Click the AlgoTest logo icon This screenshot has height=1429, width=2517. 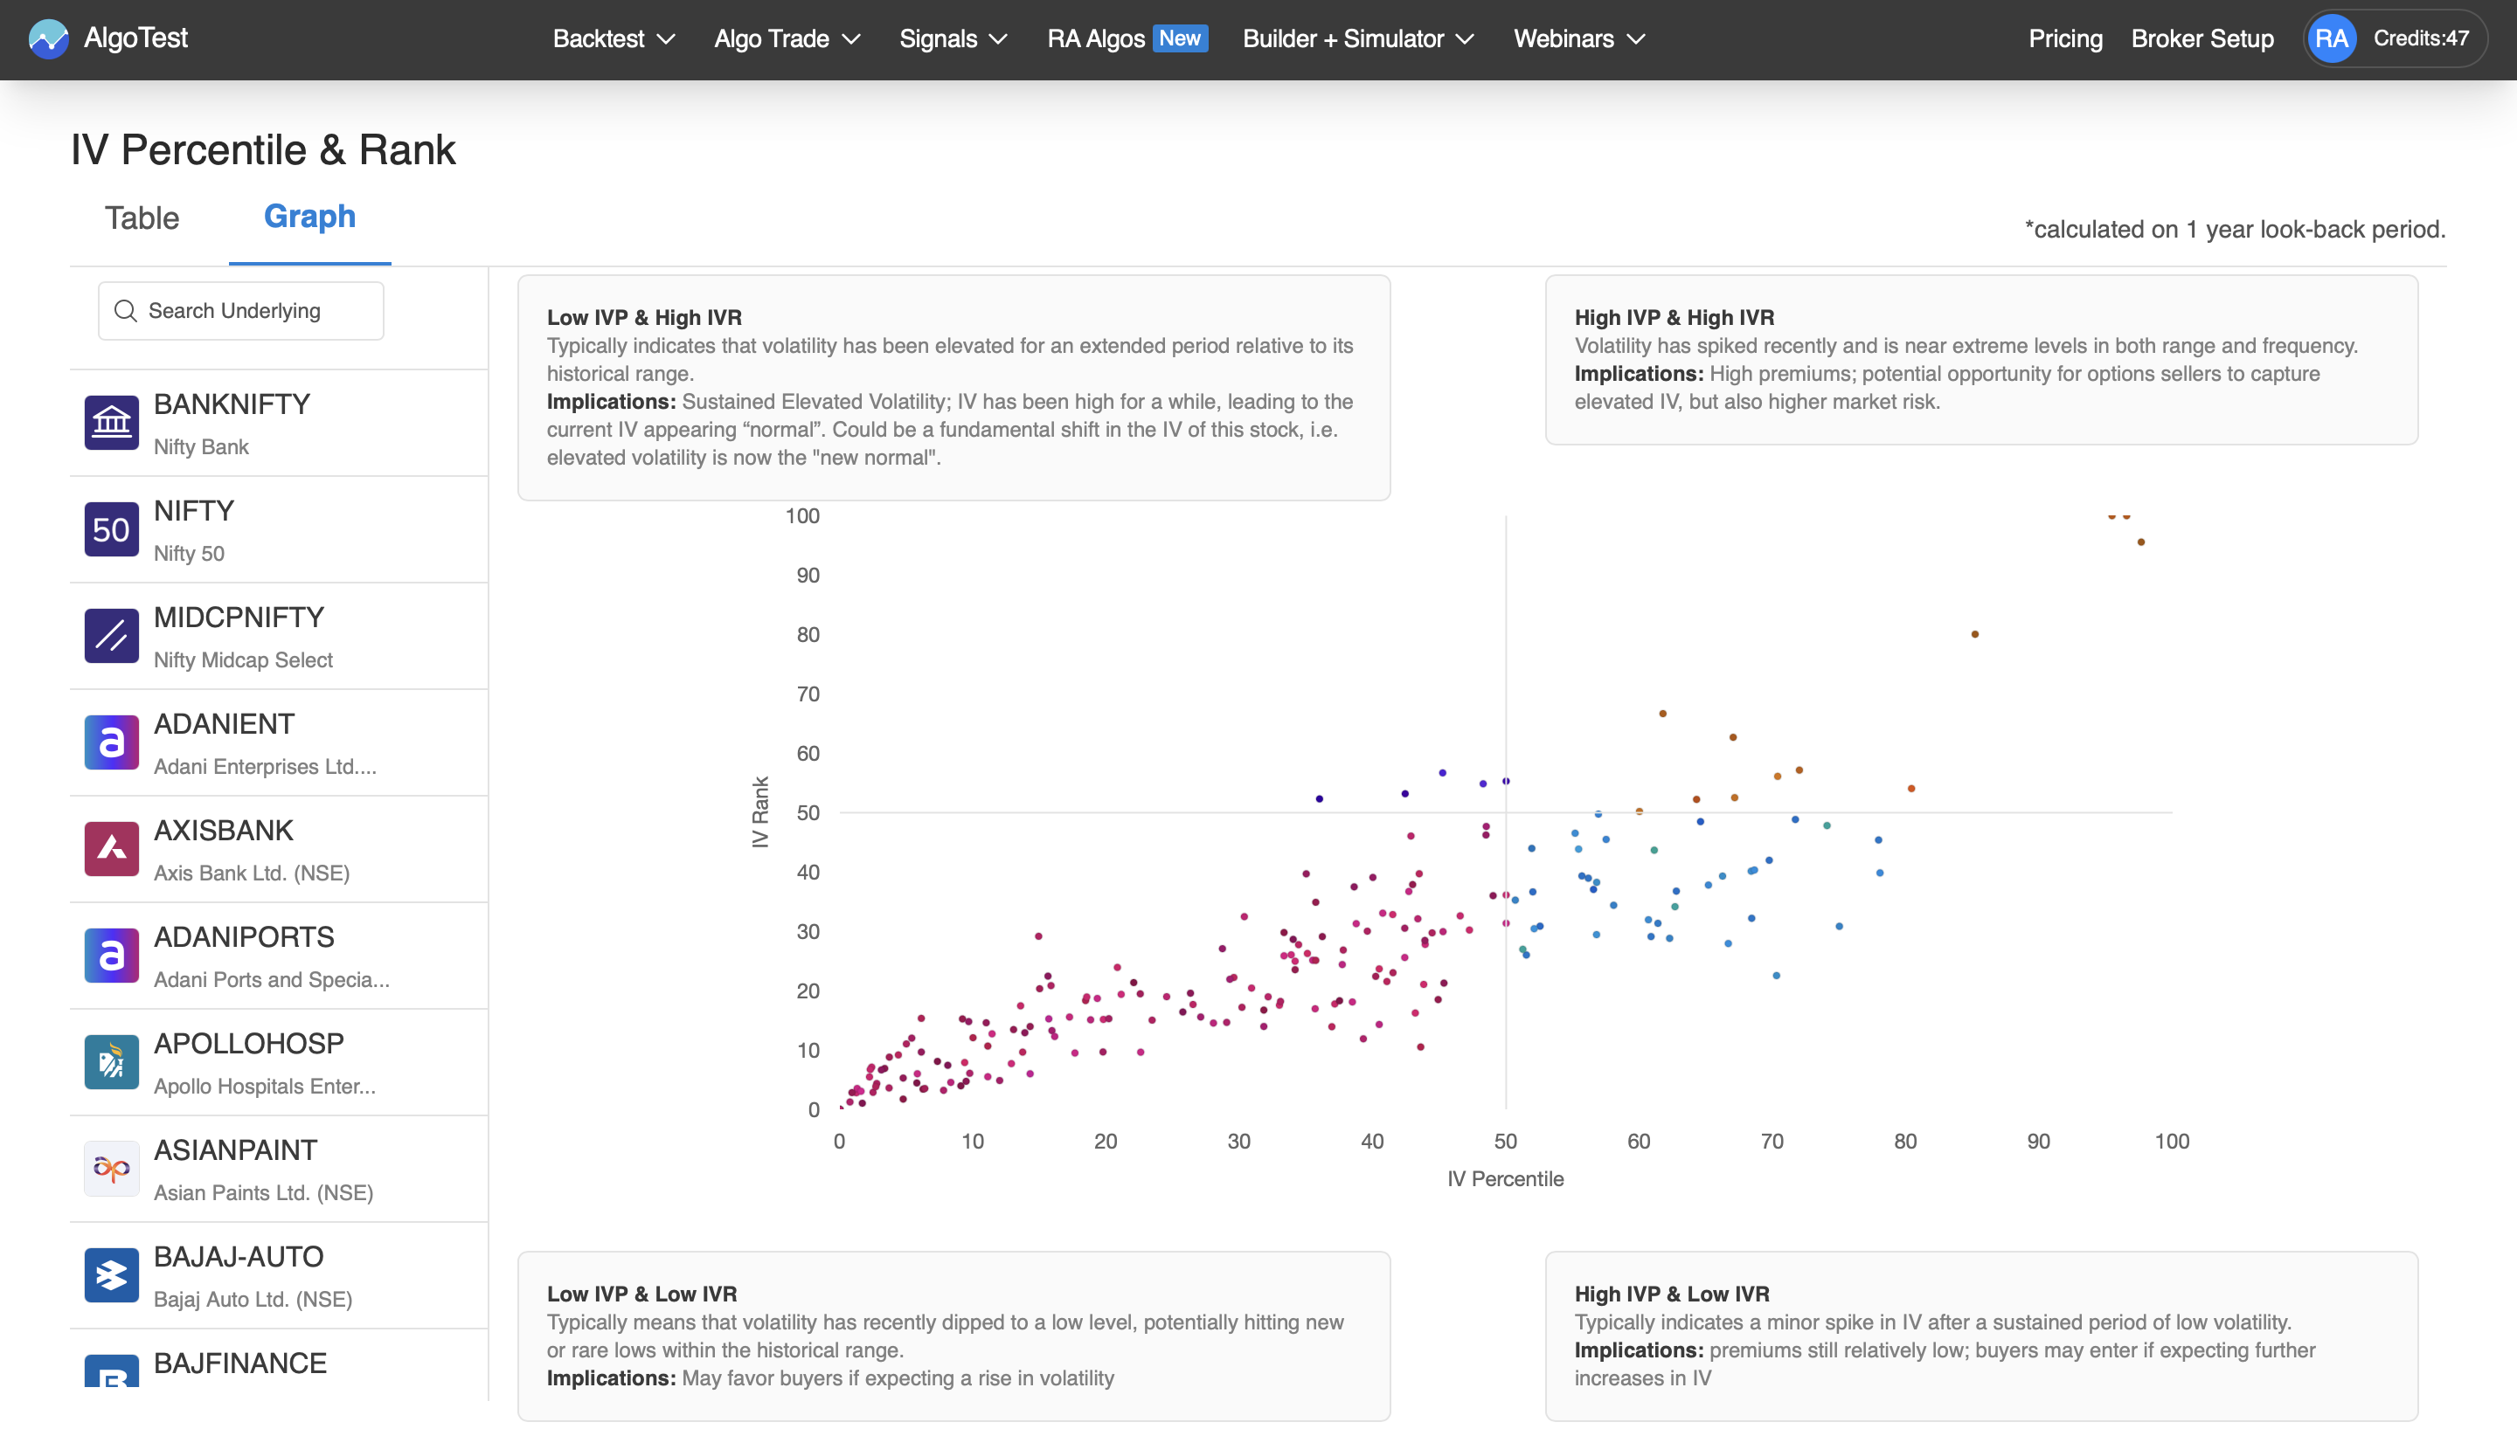(x=48, y=38)
